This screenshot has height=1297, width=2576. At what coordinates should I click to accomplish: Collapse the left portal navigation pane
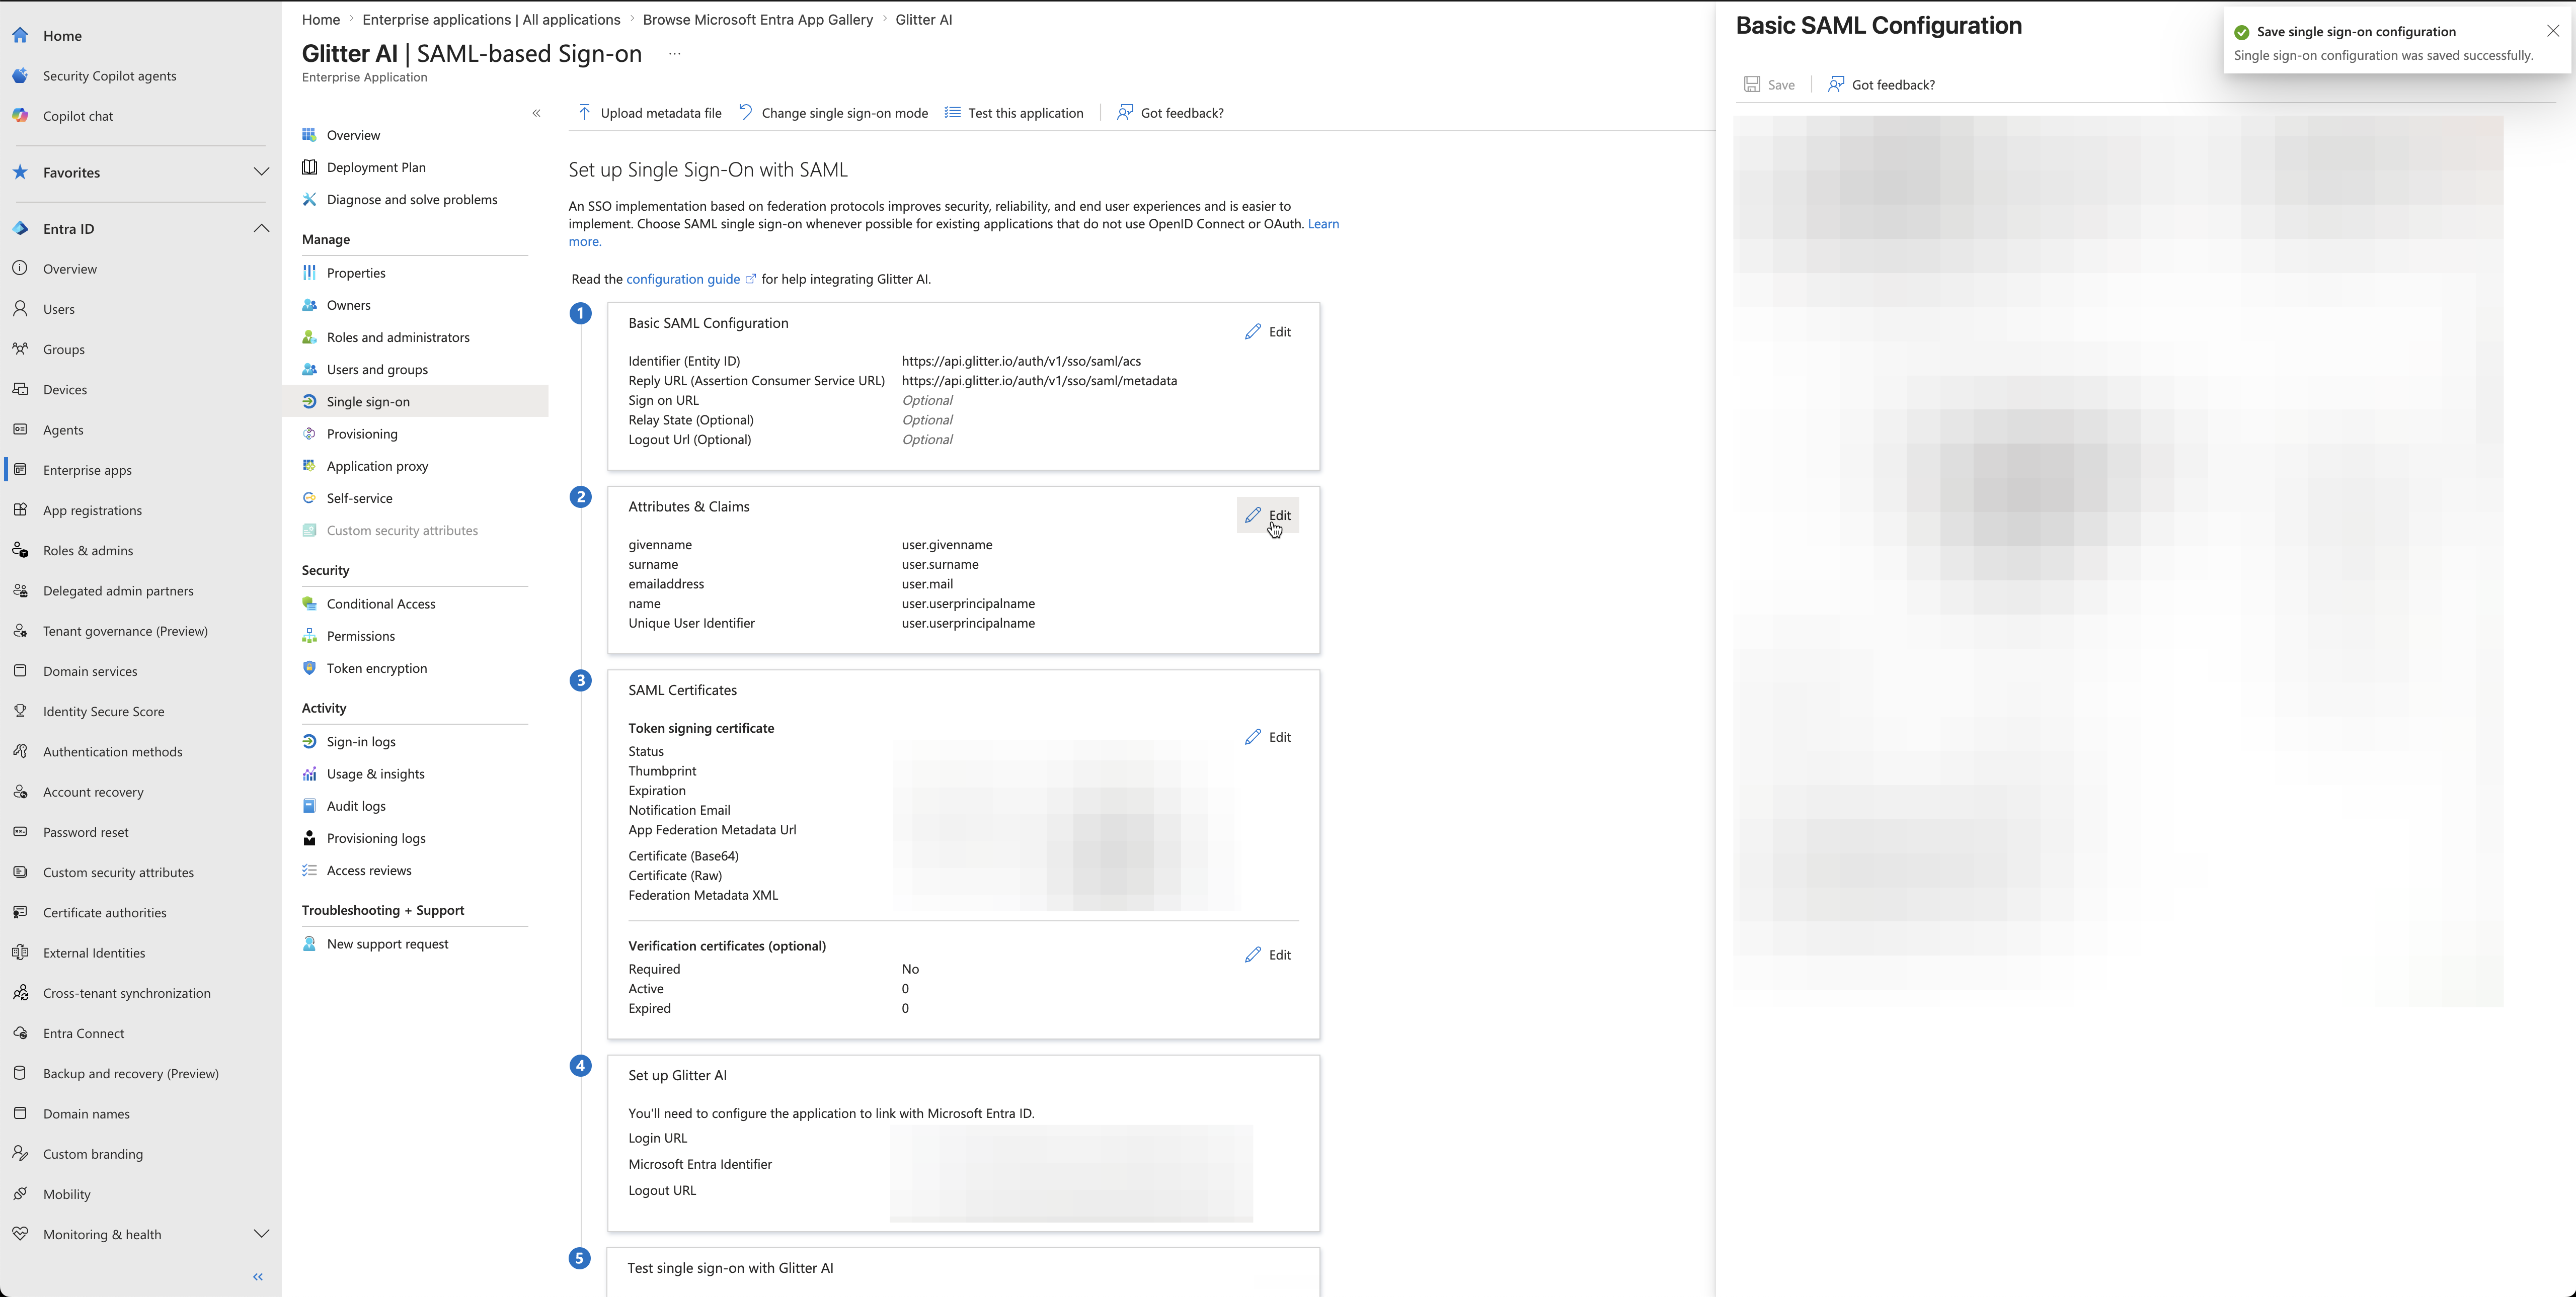[x=258, y=1277]
